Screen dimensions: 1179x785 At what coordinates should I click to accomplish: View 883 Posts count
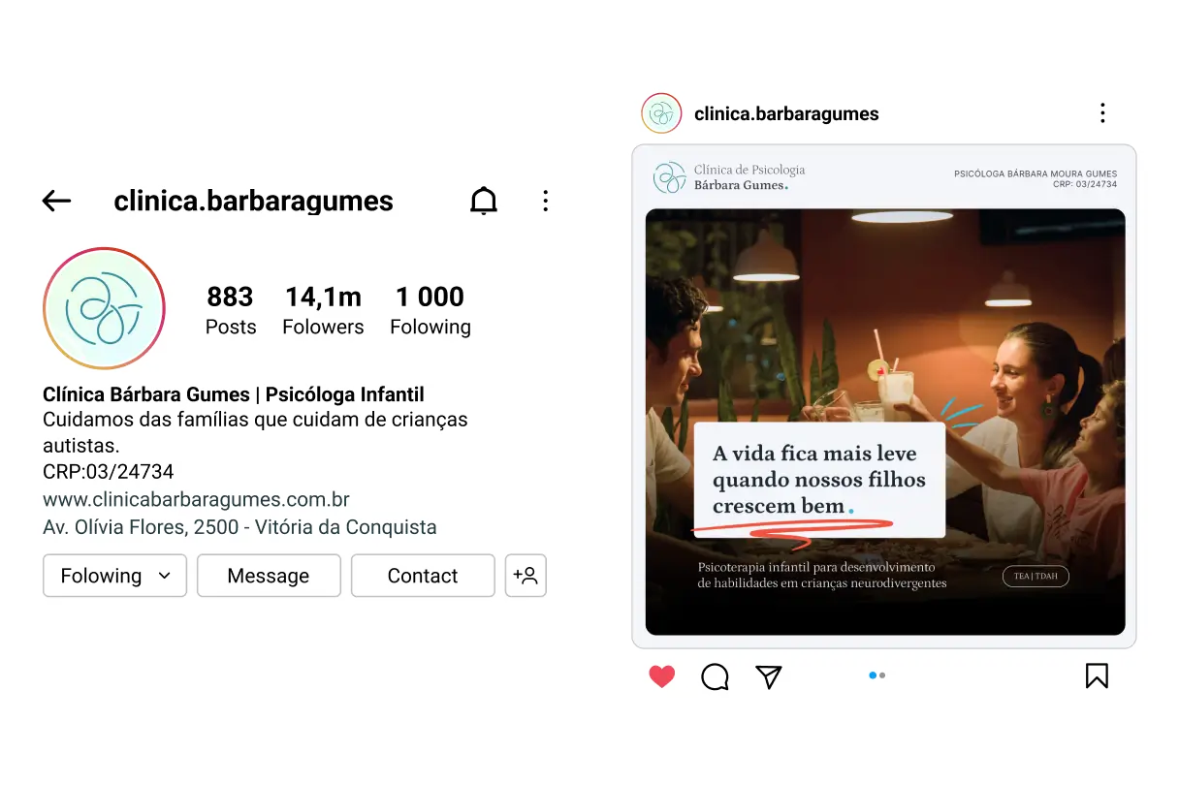click(x=231, y=310)
